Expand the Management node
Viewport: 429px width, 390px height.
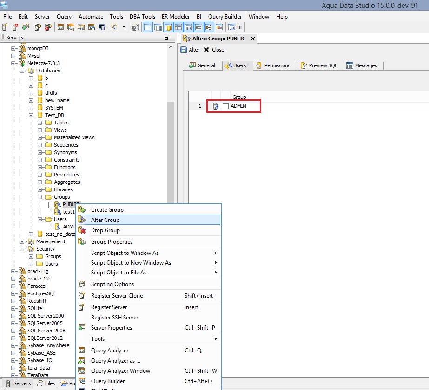tap(22, 241)
